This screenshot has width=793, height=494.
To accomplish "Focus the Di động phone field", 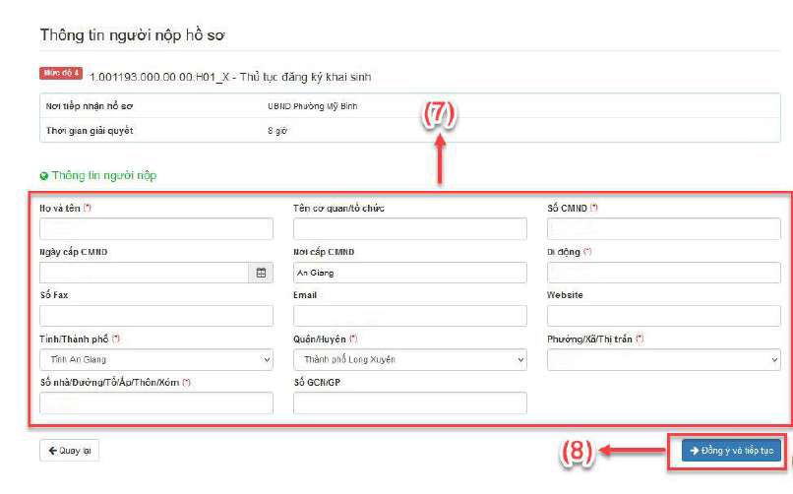I will [663, 273].
